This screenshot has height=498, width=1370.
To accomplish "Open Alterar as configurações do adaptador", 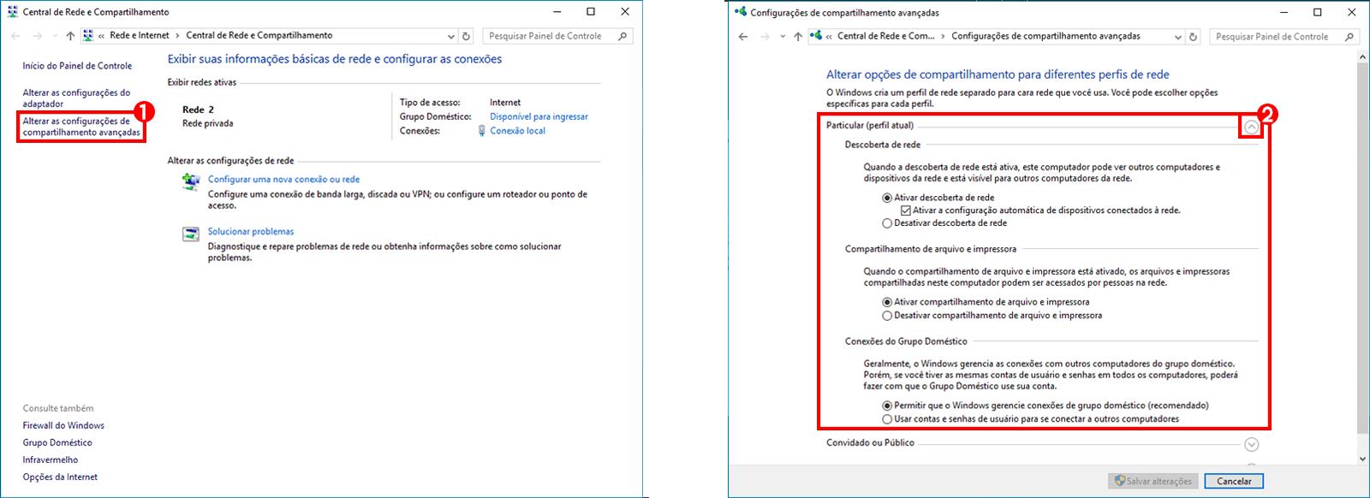I will (x=76, y=98).
